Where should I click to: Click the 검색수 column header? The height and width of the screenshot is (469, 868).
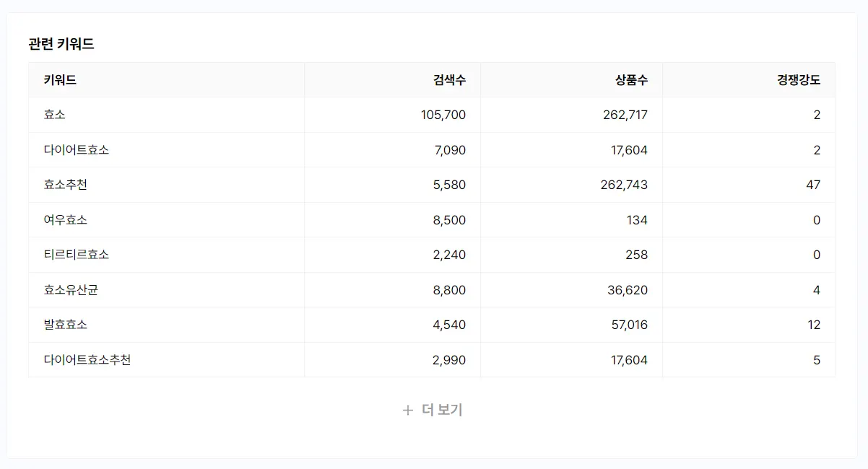tap(449, 80)
